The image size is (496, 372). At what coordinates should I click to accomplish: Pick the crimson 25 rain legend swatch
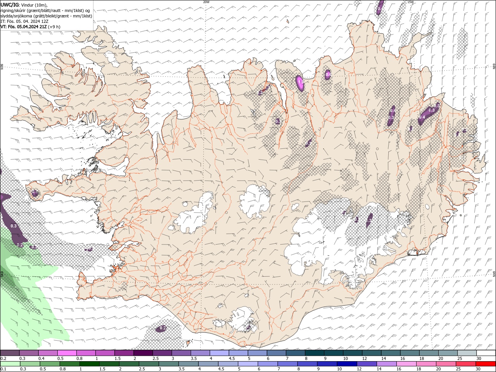465,364
